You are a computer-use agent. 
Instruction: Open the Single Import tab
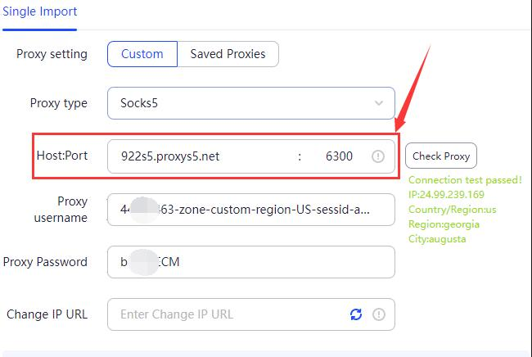[x=40, y=11]
